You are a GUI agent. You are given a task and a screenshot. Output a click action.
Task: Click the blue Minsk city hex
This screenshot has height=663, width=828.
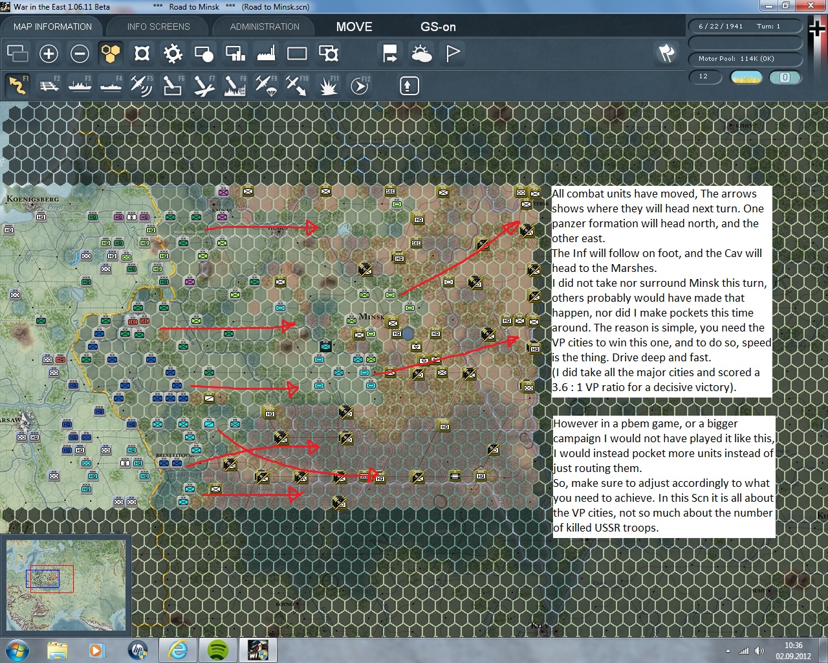(x=408, y=334)
